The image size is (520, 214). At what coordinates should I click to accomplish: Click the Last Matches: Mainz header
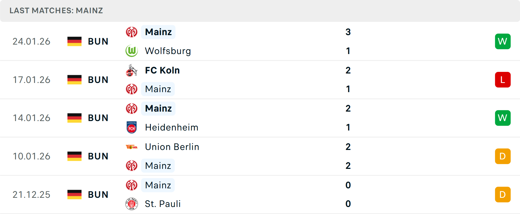pos(56,11)
